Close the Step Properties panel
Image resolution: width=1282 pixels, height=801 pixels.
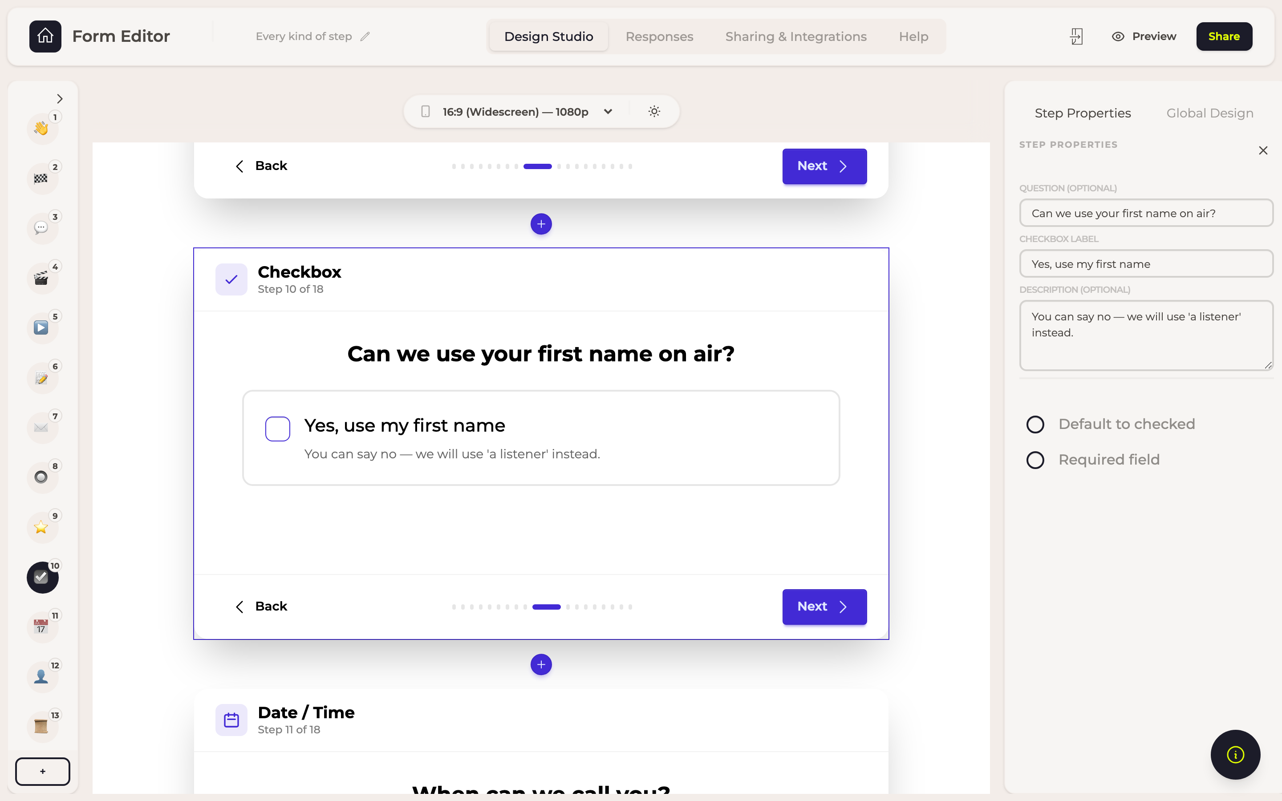click(x=1263, y=150)
